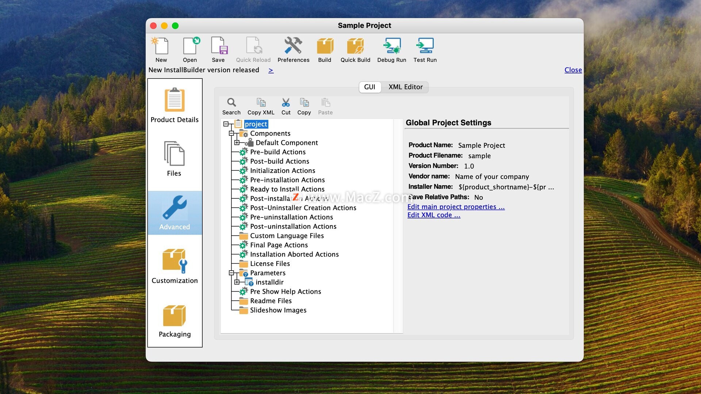Open the Edit main project properties link
This screenshot has width=701, height=394.
click(x=456, y=207)
